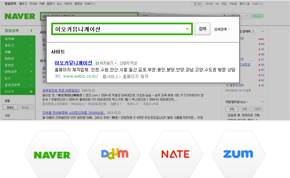The width and height of the screenshot is (290, 178).
Task: Select 지식iN in the top navigation
Action: 33,3
